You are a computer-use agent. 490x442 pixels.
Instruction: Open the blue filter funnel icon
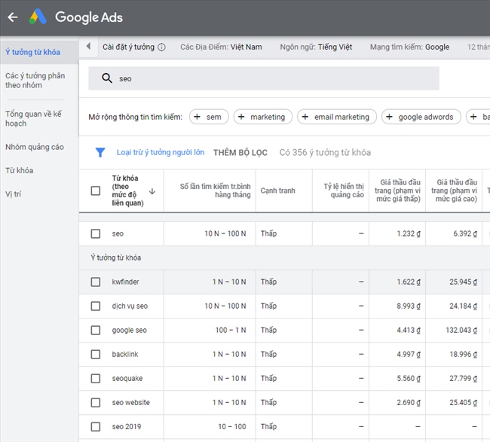coord(100,152)
